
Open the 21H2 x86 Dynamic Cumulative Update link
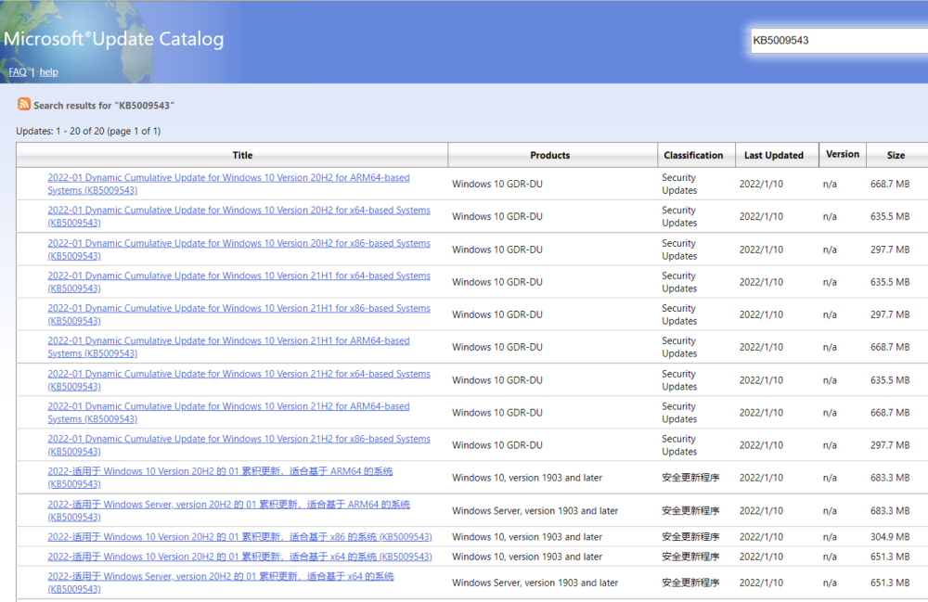click(238, 439)
